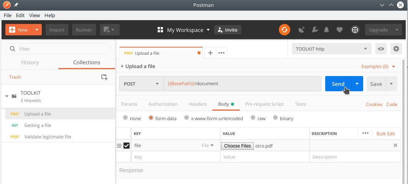Viewport: 408px width, 184px height.
Task: Open tab options three dots
Action: point(221,53)
